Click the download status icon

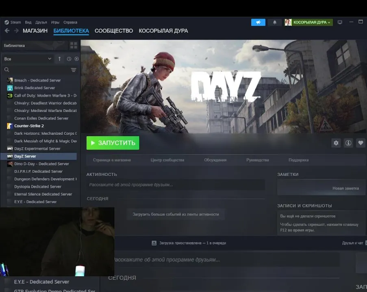coord(154,243)
